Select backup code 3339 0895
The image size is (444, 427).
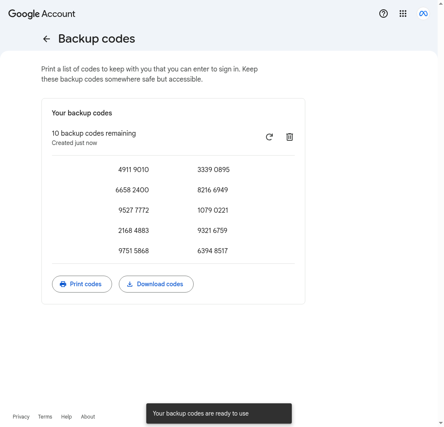point(213,170)
